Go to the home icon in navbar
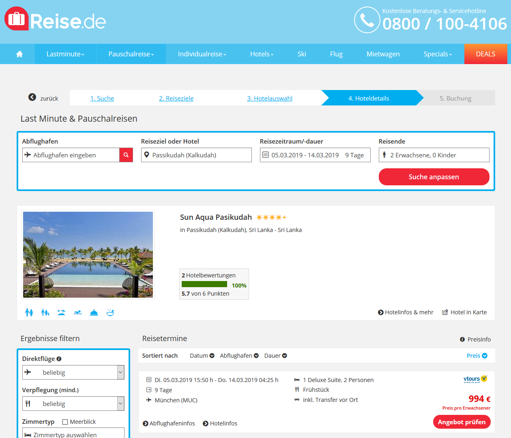Image resolution: width=511 pixels, height=438 pixels. coord(19,54)
